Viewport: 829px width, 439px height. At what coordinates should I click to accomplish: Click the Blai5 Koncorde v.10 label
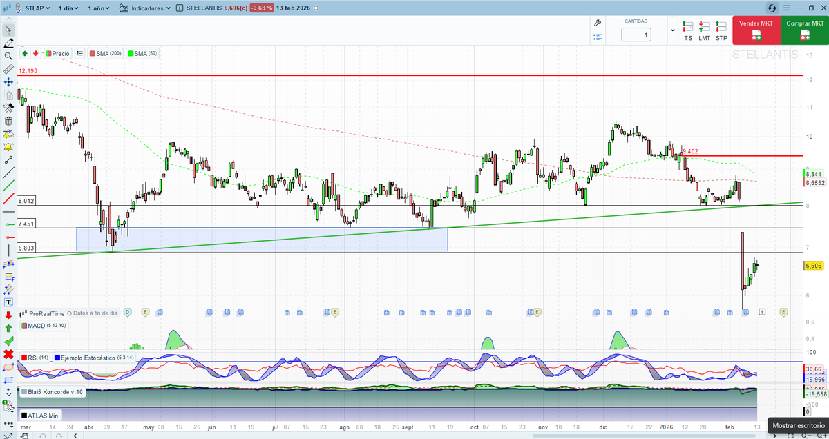coord(52,391)
